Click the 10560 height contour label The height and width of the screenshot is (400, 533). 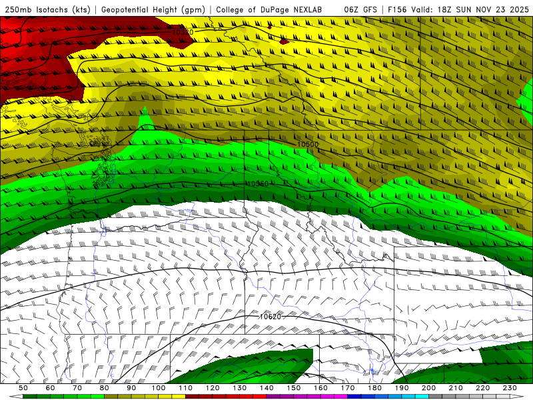coord(258,184)
